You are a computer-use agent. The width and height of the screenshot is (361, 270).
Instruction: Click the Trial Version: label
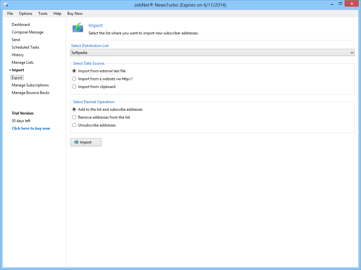(x=23, y=113)
